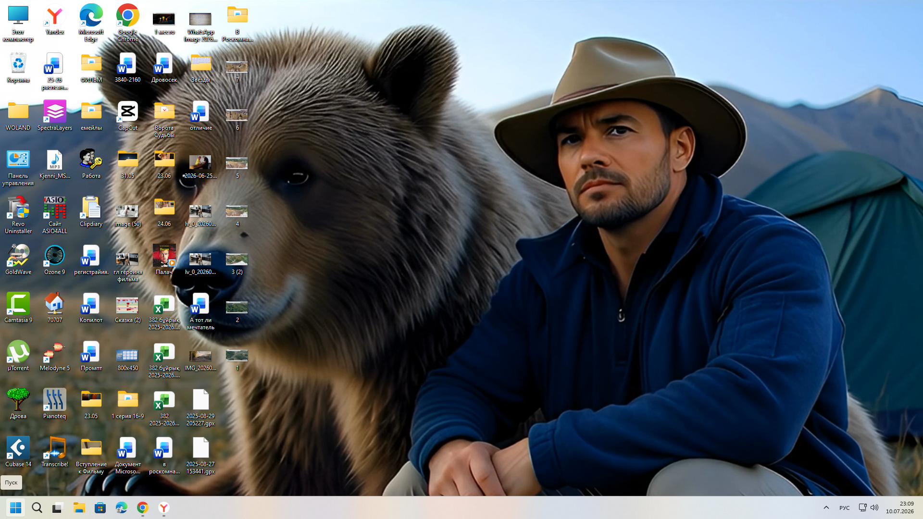Open the емейлы folder
The width and height of the screenshot is (923, 519).
[91, 115]
